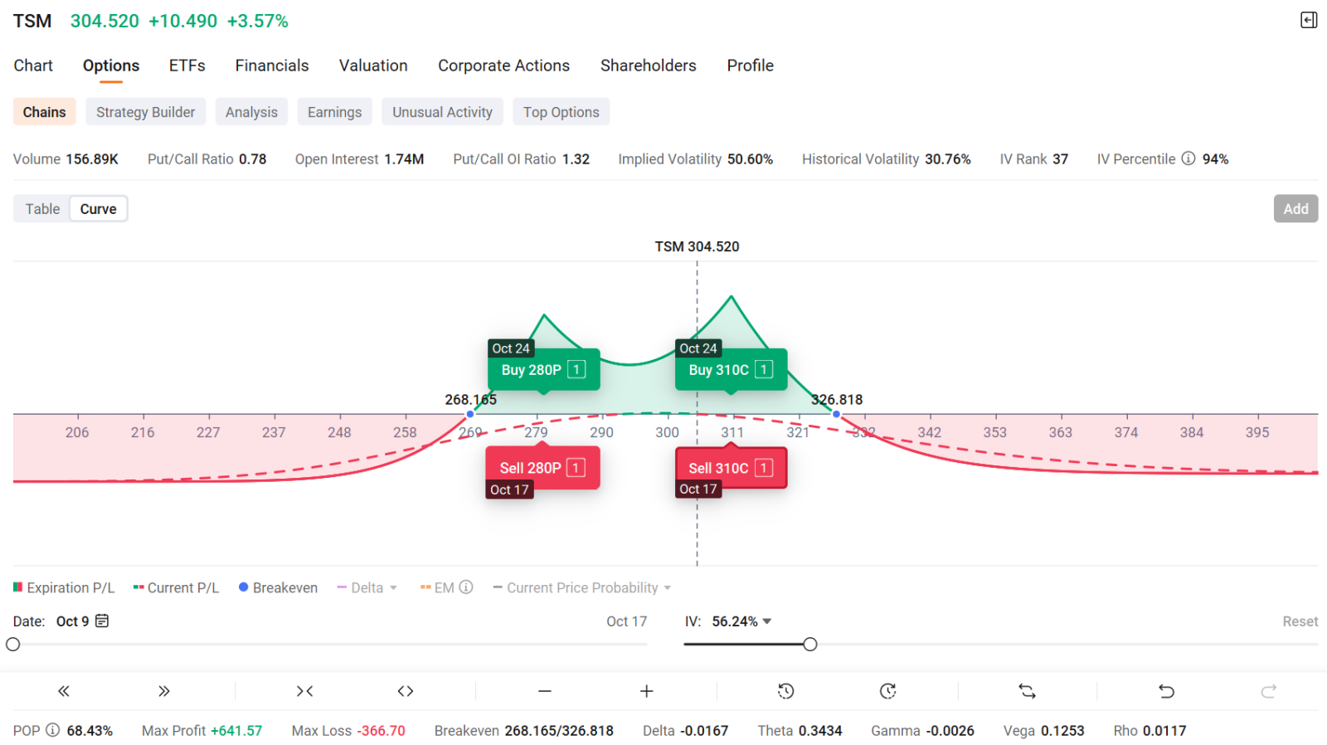Open the IV percentage dropdown
The width and height of the screenshot is (1327, 745).
766,621
